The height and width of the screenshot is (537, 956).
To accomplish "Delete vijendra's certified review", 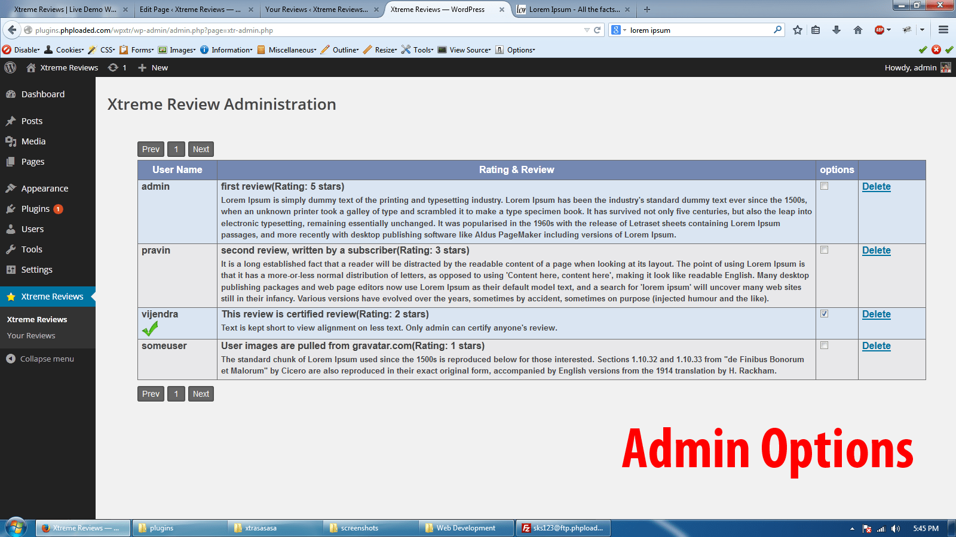I will [877, 314].
